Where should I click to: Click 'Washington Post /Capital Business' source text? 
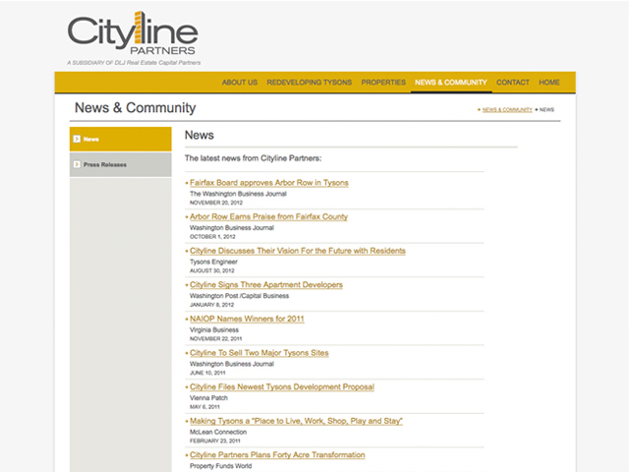(x=240, y=296)
